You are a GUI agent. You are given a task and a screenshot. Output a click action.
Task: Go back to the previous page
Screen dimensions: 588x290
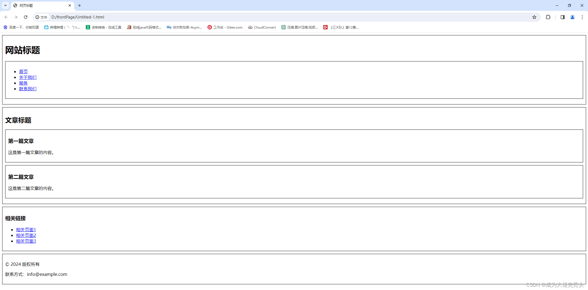tap(6, 17)
